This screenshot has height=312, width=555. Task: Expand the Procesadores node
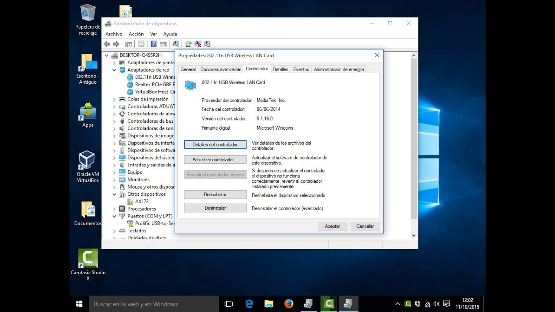click(114, 209)
